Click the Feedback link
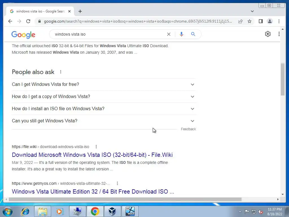The image size is (289, 217). click(x=188, y=129)
